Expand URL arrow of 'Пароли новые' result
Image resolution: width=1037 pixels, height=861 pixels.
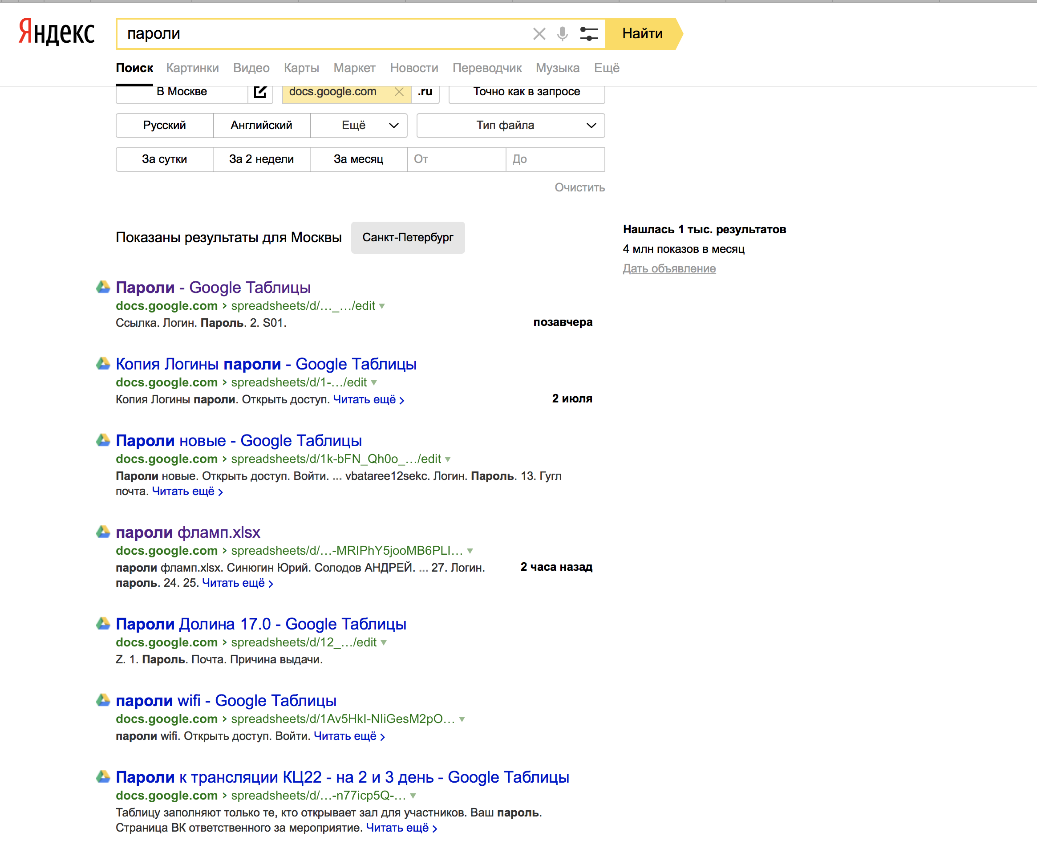pyautogui.click(x=447, y=459)
